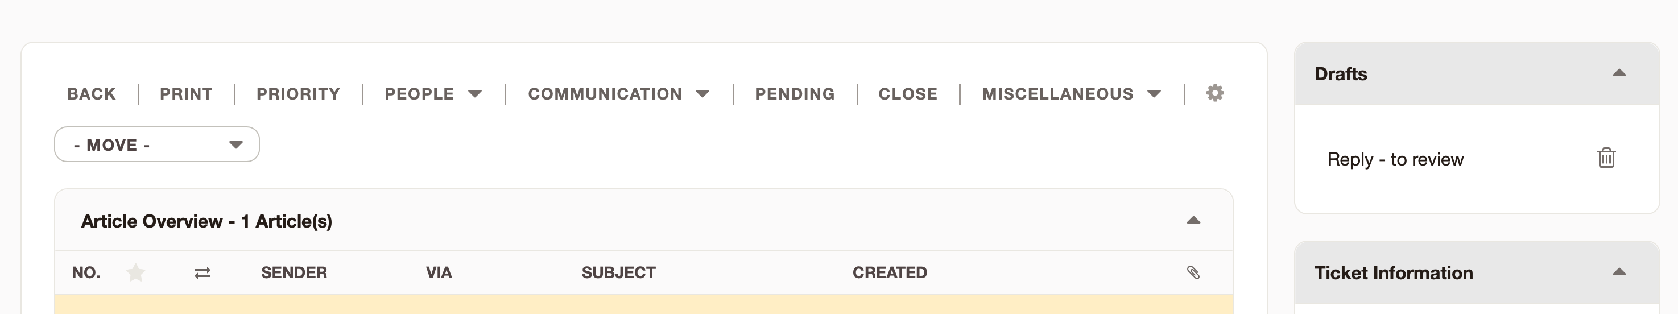1678x314 pixels.
Task: Click the star column header icon
Action: [135, 272]
